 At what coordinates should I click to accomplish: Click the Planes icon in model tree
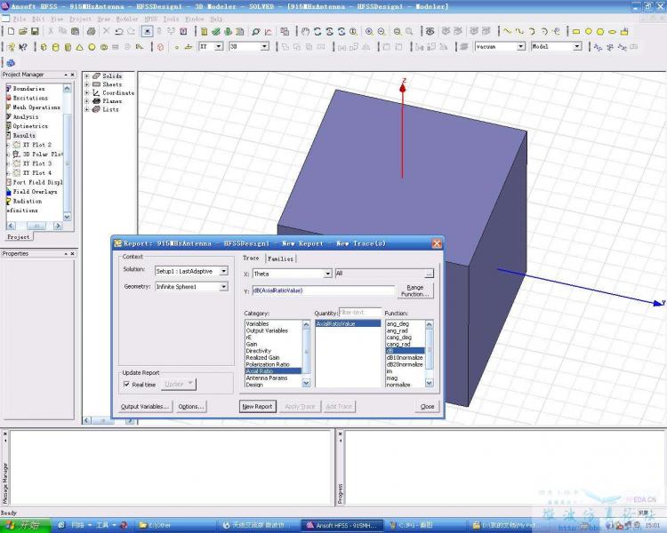tap(96, 101)
